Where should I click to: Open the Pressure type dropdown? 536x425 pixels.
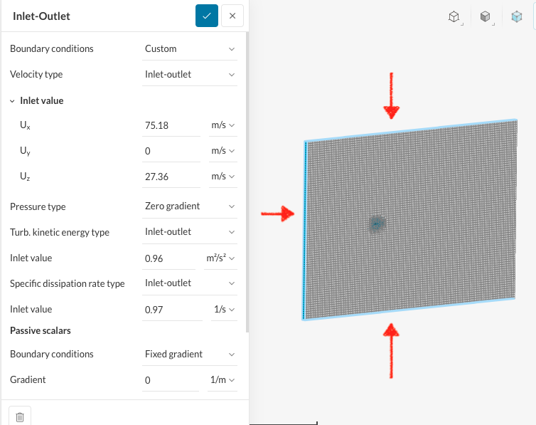[189, 206]
